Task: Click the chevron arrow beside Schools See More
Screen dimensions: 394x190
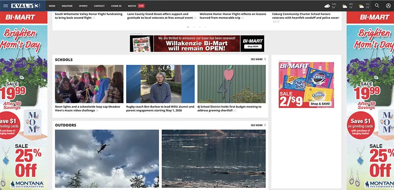Action: 265,59
